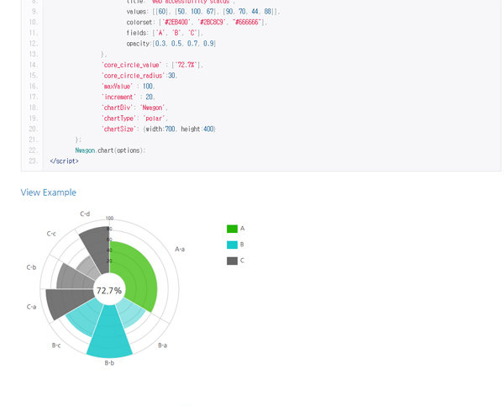The height and width of the screenshot is (406, 504).
Task: Click the opacity line in code
Action: 171,44
